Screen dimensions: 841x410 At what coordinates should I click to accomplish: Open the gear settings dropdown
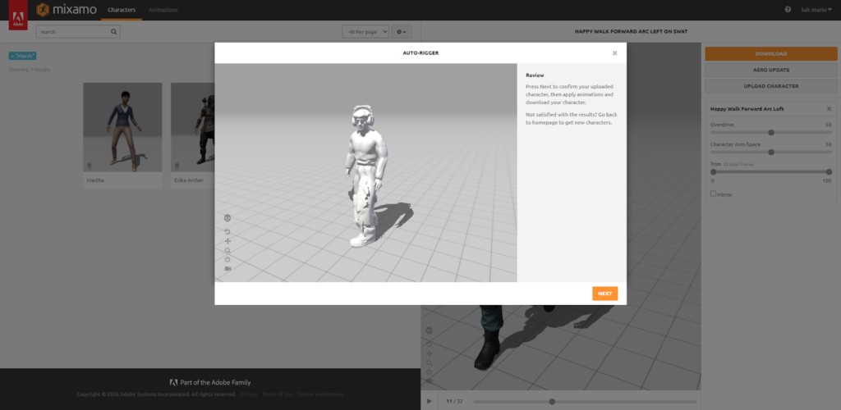coord(401,32)
